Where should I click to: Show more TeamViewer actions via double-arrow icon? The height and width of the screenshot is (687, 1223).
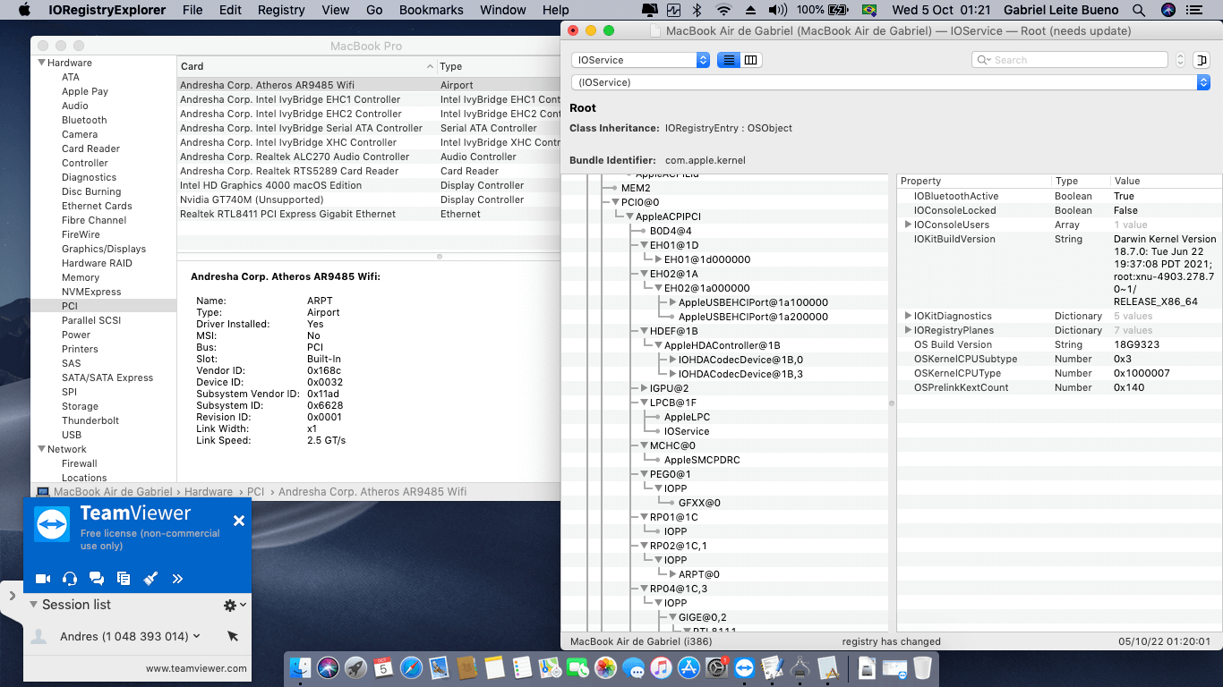[176, 579]
